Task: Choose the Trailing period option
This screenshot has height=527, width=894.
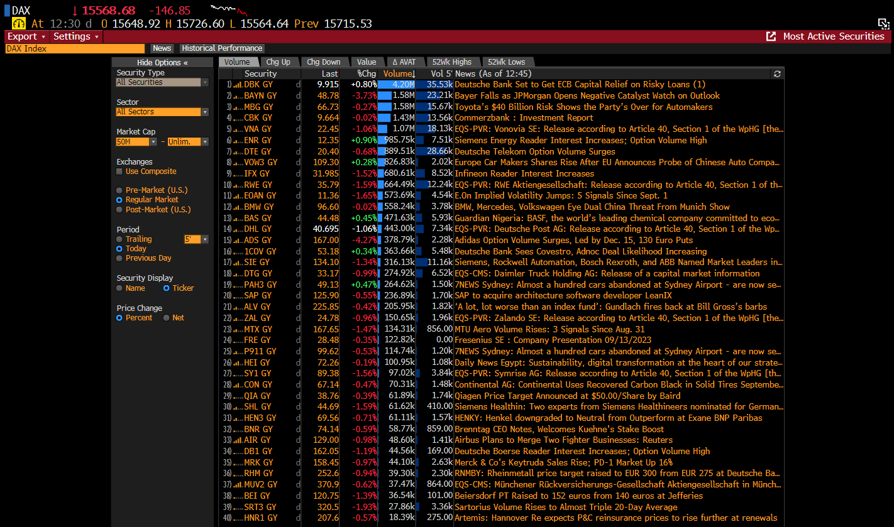Action: pos(119,239)
